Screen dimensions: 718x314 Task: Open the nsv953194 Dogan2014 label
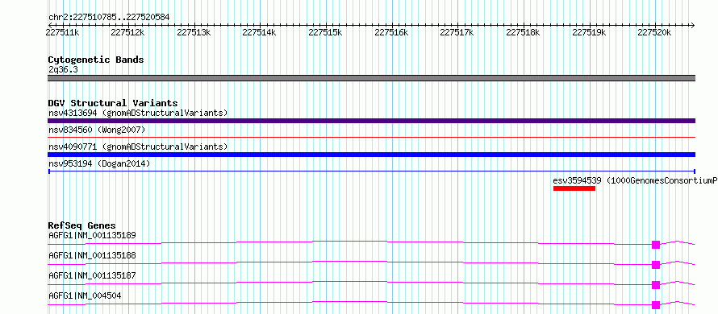coord(99,163)
